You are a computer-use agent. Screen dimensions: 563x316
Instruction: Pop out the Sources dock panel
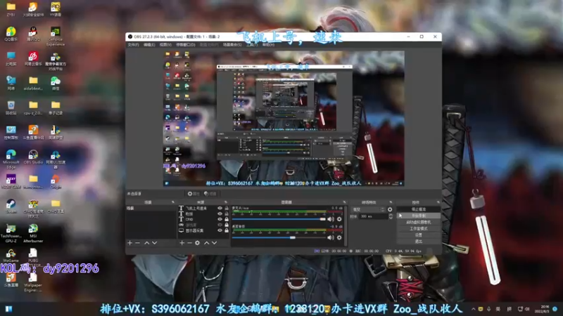pos(225,202)
